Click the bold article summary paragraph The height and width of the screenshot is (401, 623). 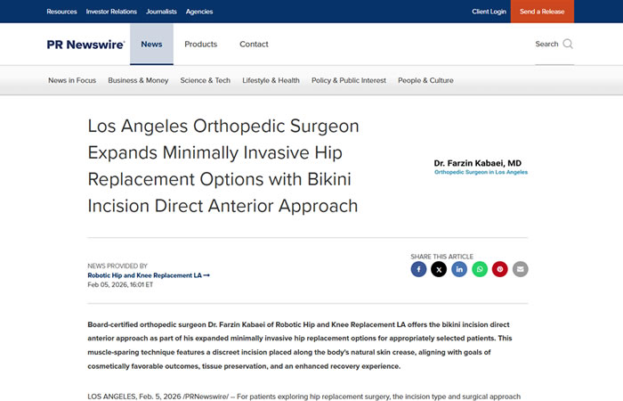click(300, 346)
